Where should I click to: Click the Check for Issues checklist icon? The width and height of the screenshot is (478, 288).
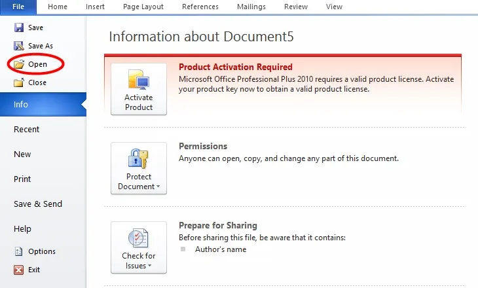point(139,238)
